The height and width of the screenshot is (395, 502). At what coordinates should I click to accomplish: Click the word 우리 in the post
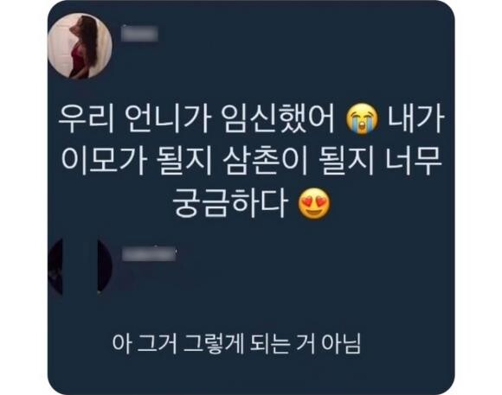pos(87,119)
